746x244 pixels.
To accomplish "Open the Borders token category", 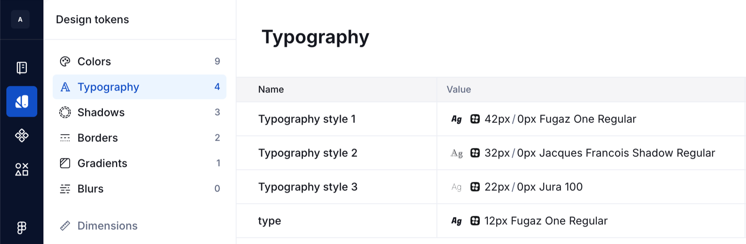I will tap(140, 138).
